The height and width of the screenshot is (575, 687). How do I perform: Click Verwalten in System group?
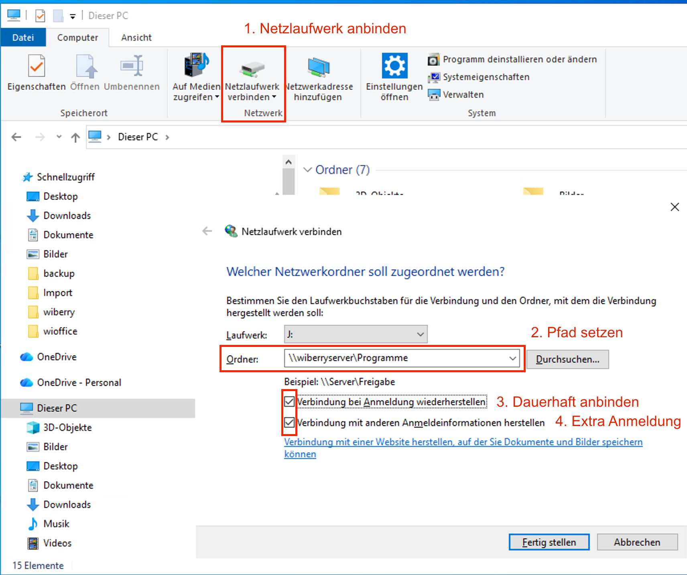click(x=463, y=95)
